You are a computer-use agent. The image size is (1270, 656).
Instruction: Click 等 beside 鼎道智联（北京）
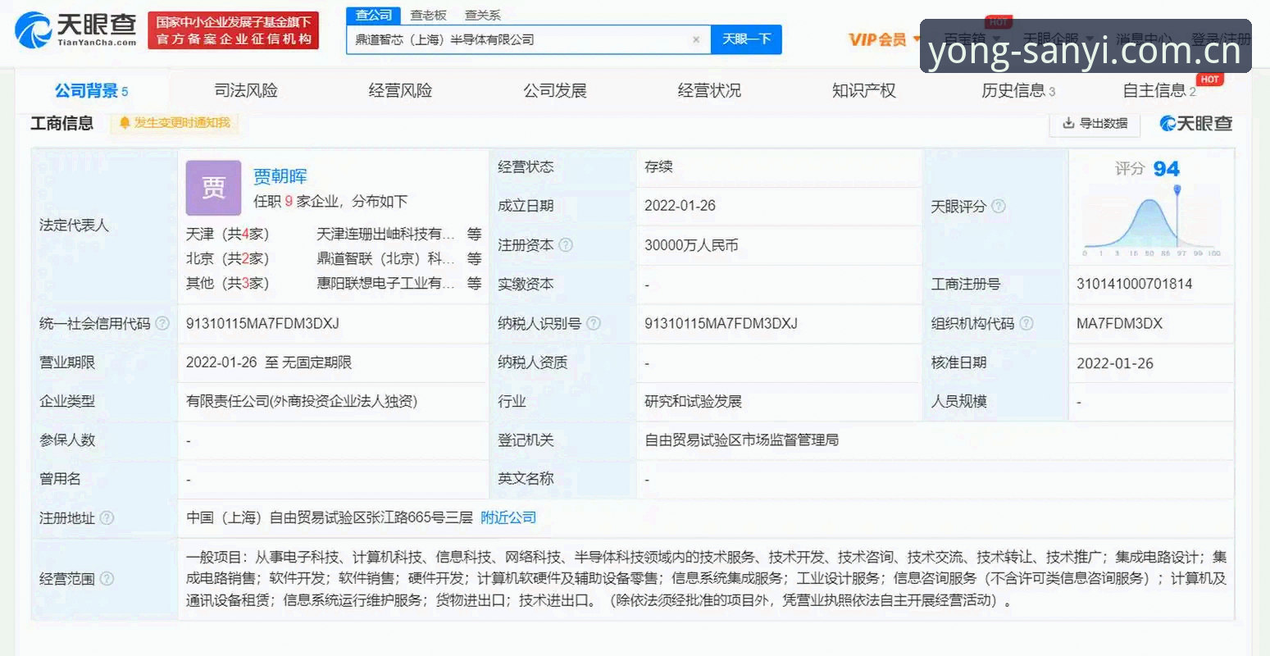click(474, 258)
